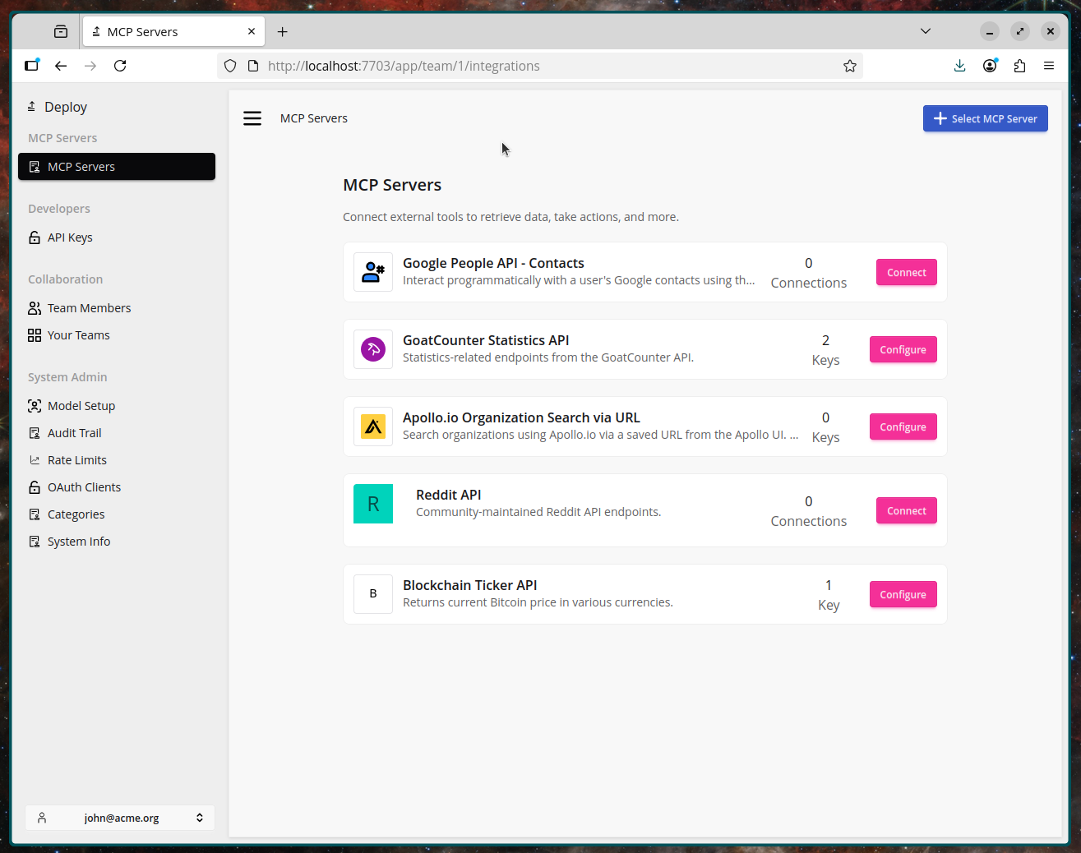Toggle the bookmark star in the address bar
This screenshot has height=853, width=1081.
tap(849, 66)
